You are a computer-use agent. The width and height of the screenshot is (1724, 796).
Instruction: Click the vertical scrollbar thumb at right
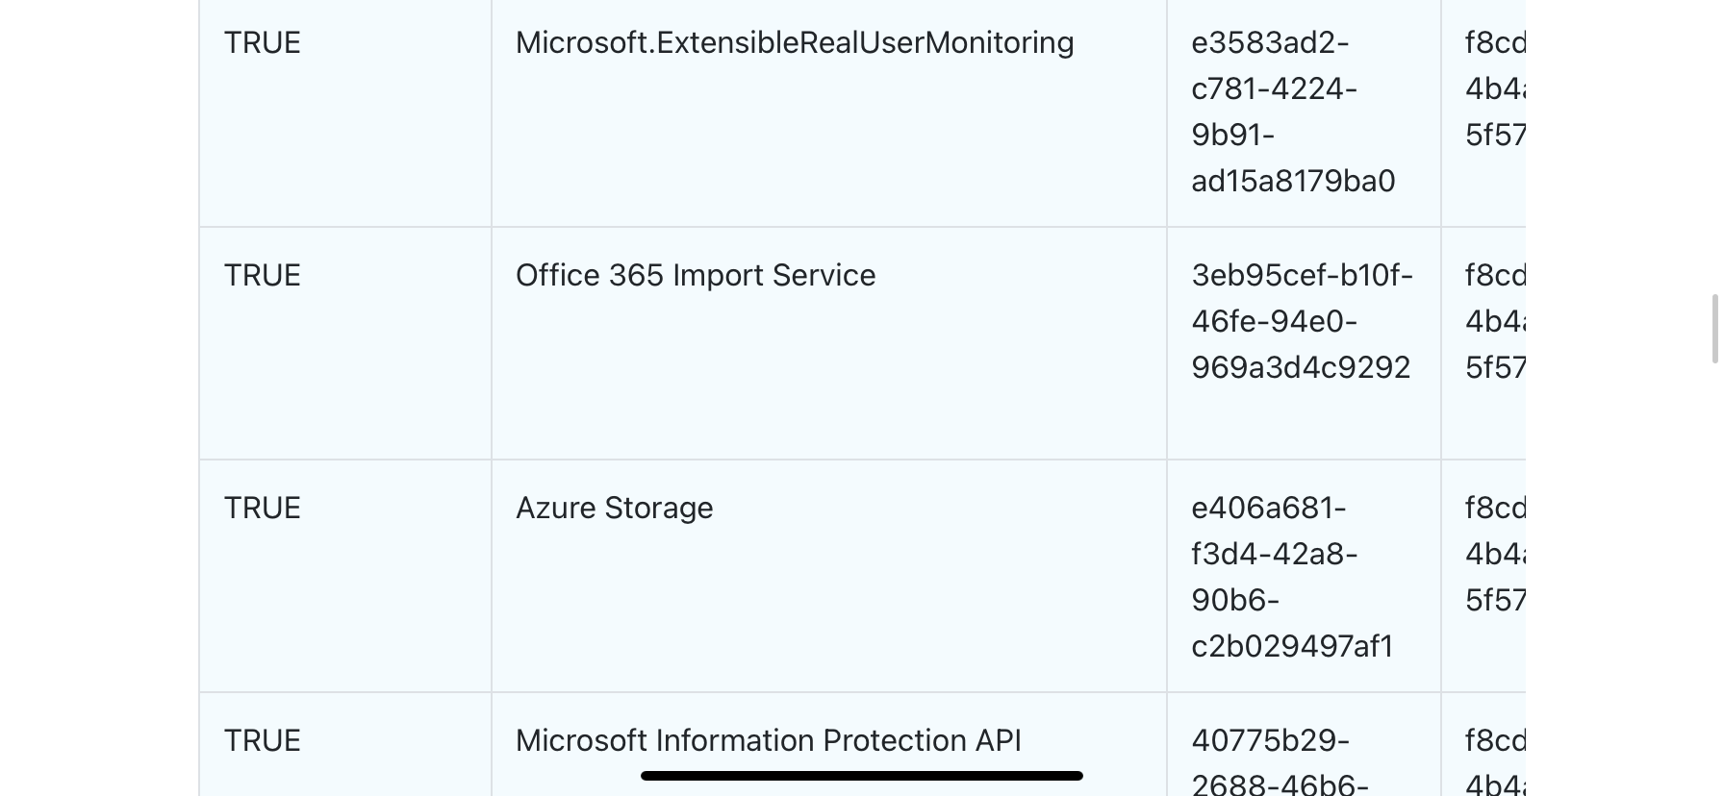point(1714,330)
